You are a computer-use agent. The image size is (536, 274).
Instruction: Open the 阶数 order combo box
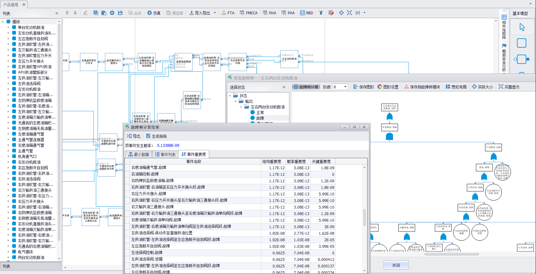tap(340, 87)
